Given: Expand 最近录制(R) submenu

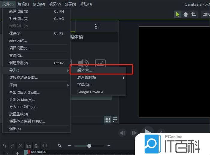Looking at the screenshot, I should [98, 77].
